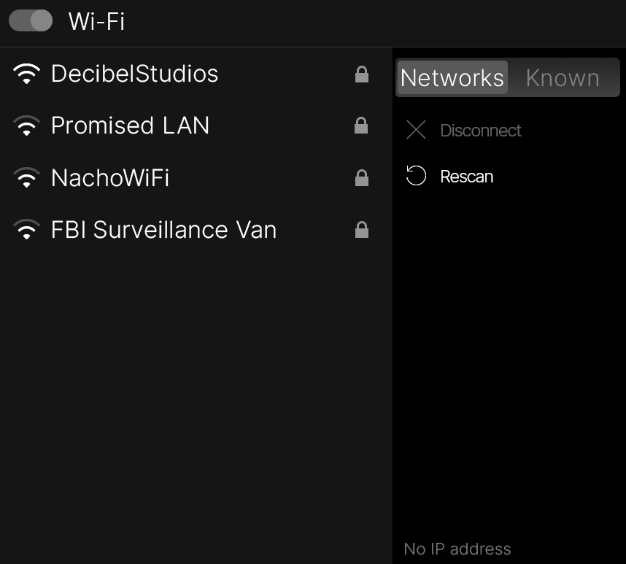
Task: Connect to the DecibelStudios network
Action: pos(134,74)
